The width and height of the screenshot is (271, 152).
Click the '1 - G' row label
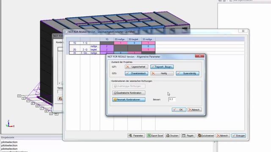[x=85, y=43]
